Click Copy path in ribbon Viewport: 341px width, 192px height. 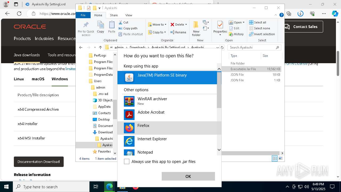click(x=128, y=28)
